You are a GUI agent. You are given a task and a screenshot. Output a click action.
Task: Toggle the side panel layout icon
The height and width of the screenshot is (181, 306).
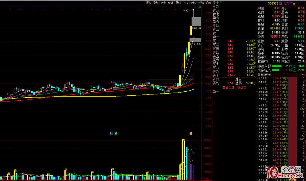pyautogui.click(x=199, y=7)
